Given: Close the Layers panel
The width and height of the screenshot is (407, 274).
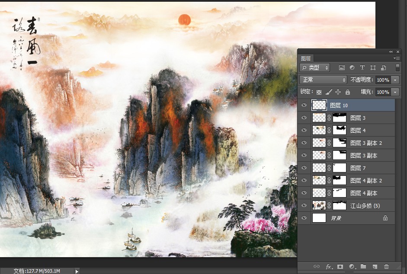Looking at the screenshot, I should (398, 51).
